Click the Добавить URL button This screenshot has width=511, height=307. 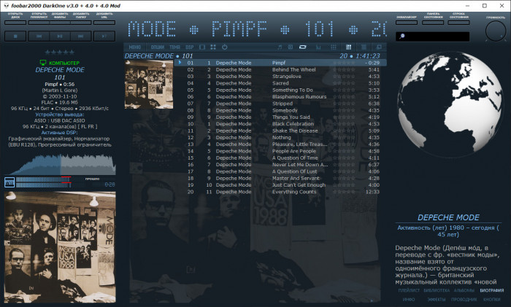104,23
